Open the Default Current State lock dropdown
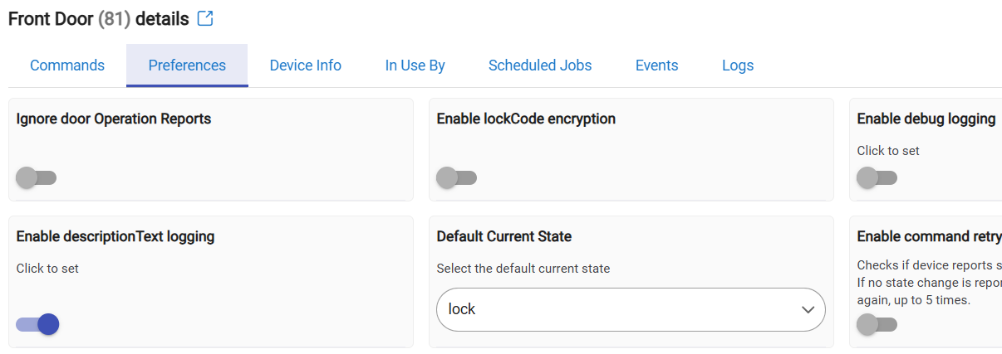The height and width of the screenshot is (354, 1002). tap(631, 309)
